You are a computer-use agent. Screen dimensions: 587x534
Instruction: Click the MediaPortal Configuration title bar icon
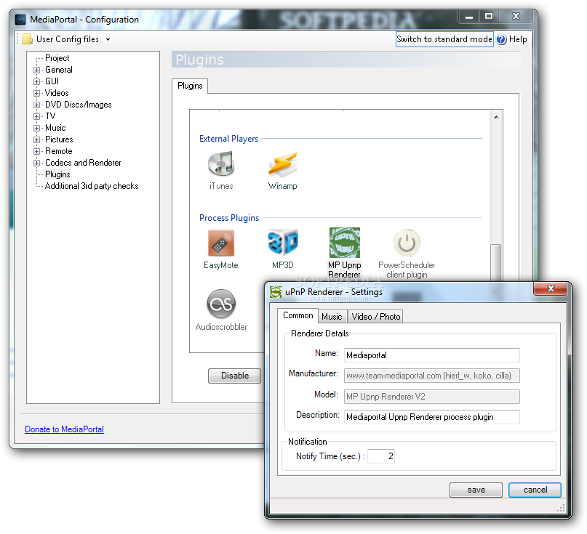pos(20,20)
